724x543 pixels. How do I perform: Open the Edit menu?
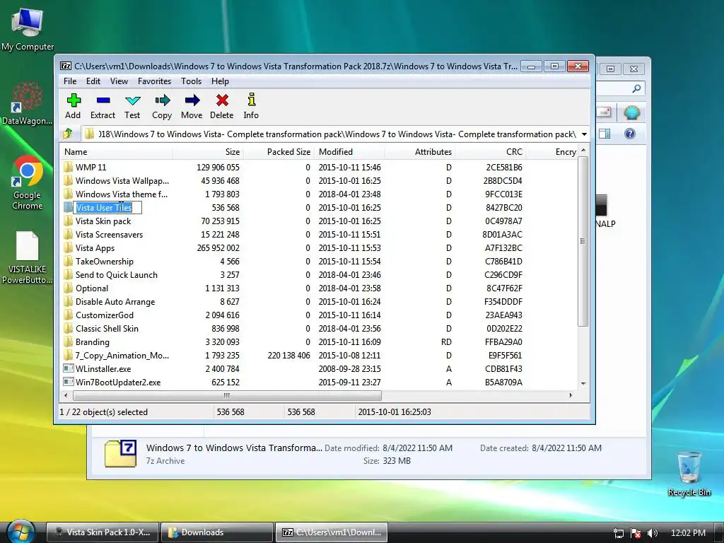click(93, 81)
